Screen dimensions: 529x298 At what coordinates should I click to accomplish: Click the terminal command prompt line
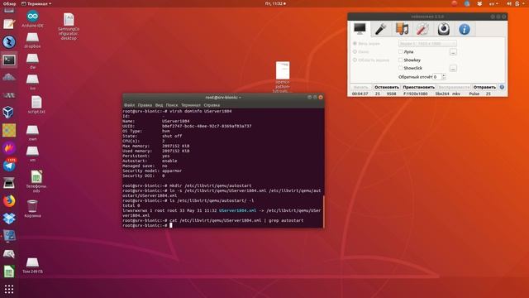click(222, 225)
